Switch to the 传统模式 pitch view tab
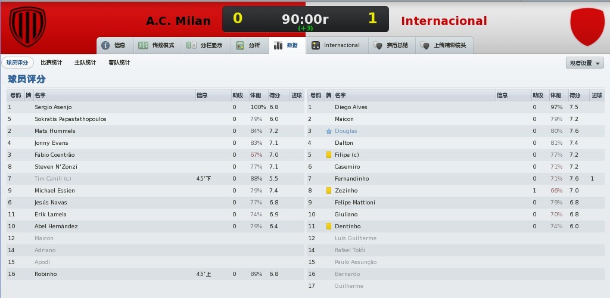The image size is (610, 298). pyautogui.click(x=157, y=45)
